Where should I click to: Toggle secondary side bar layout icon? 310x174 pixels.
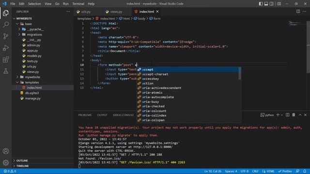pos(272,4)
